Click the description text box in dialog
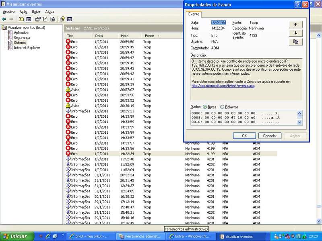Viewport: 322px width, 241px height. coord(246,79)
